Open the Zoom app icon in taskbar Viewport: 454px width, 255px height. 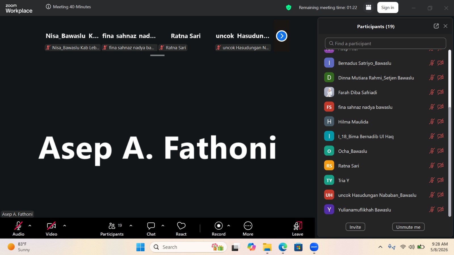(314, 247)
